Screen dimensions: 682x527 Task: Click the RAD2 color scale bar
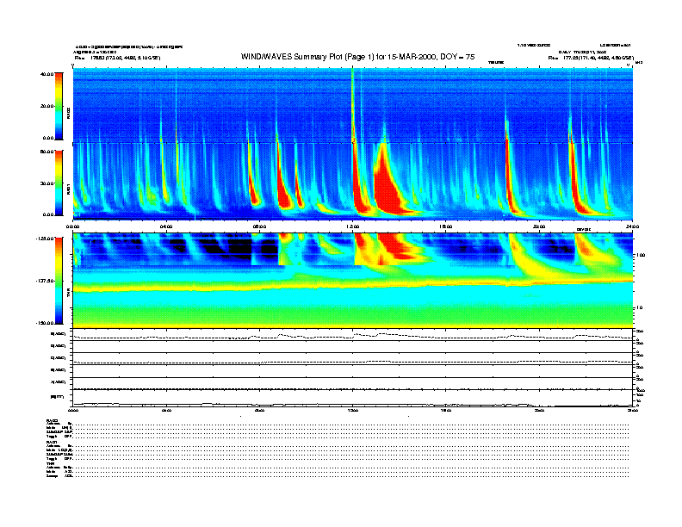(59, 105)
